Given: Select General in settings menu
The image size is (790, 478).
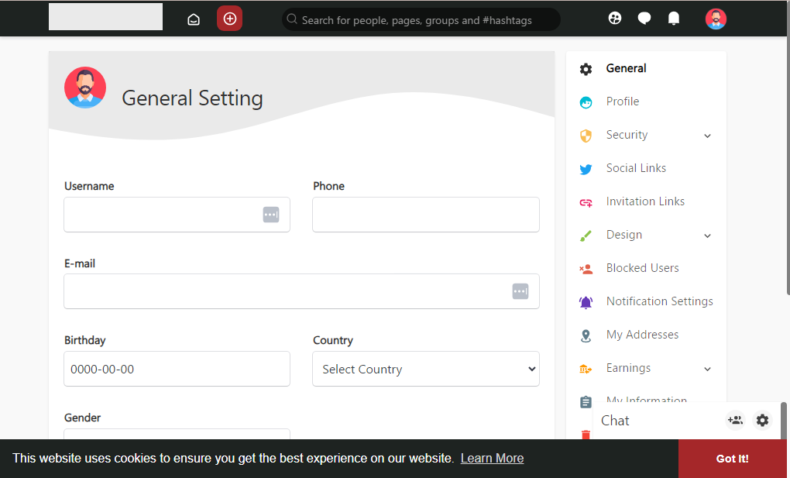Looking at the screenshot, I should 626,68.
